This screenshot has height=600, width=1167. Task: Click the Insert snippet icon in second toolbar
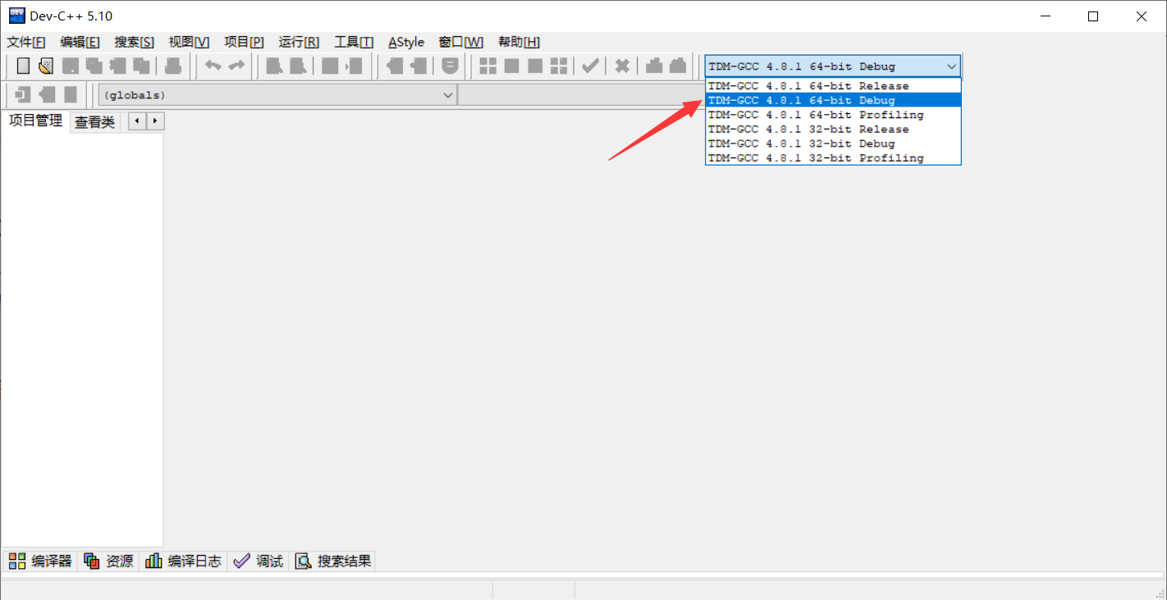pyautogui.click(x=23, y=95)
